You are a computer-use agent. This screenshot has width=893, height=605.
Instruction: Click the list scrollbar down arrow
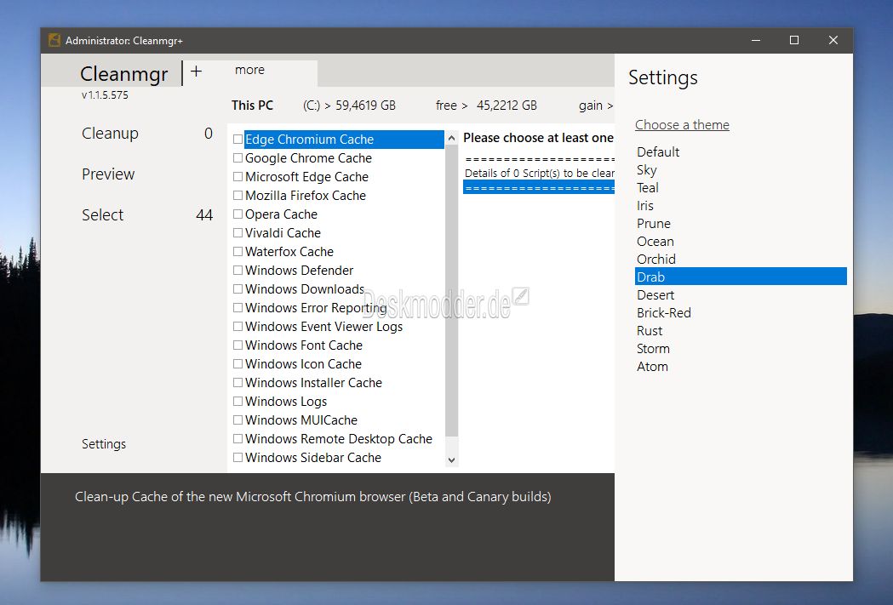pos(452,459)
